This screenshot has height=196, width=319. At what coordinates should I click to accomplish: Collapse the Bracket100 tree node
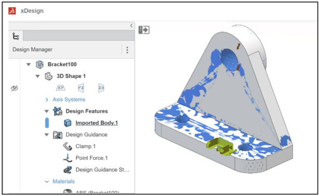[29, 65]
